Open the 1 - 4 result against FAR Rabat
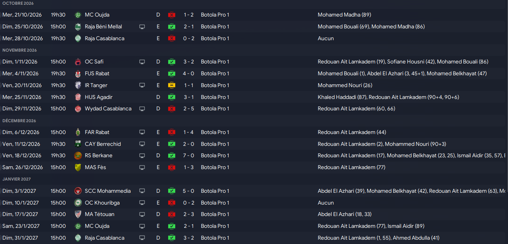The height and width of the screenshot is (244, 508). click(x=189, y=132)
